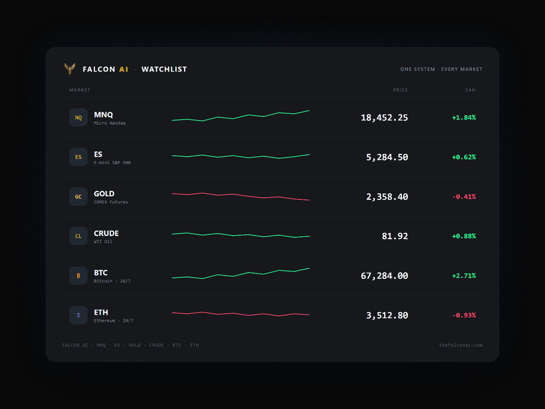Open the MNQ sparkline chart
The width and height of the screenshot is (545, 409).
point(241,116)
